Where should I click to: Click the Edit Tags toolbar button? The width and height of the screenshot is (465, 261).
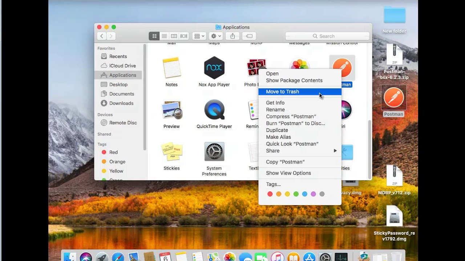coord(249,36)
